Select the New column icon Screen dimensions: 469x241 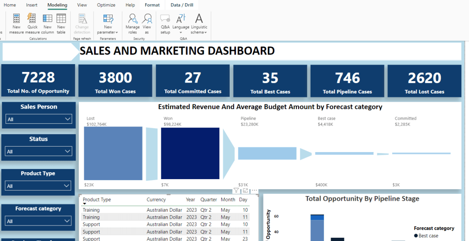47,23
